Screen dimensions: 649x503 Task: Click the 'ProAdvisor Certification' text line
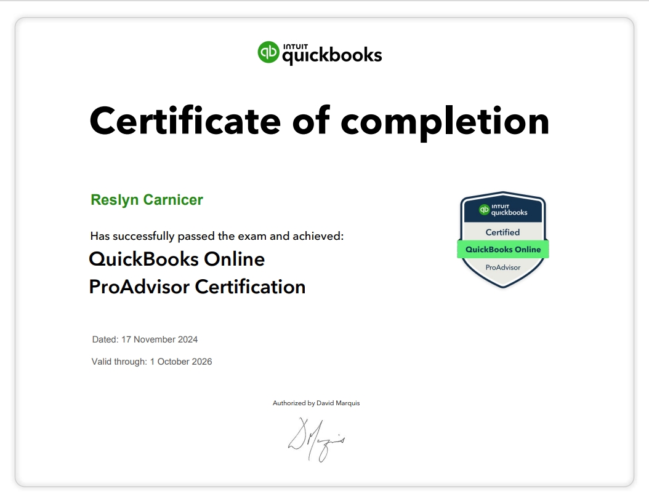(x=198, y=287)
